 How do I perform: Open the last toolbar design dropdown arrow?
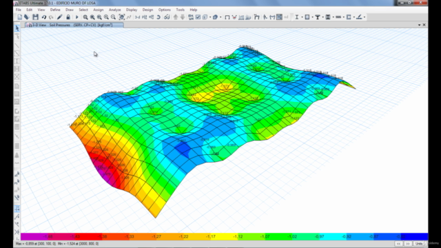coord(365,17)
